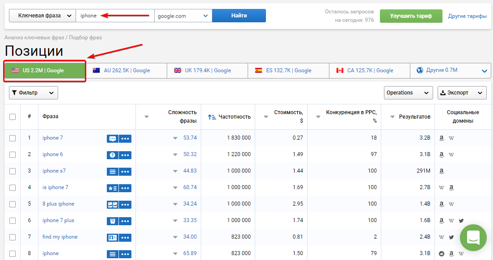Open the Экспорт dropdown

[x=462, y=93]
